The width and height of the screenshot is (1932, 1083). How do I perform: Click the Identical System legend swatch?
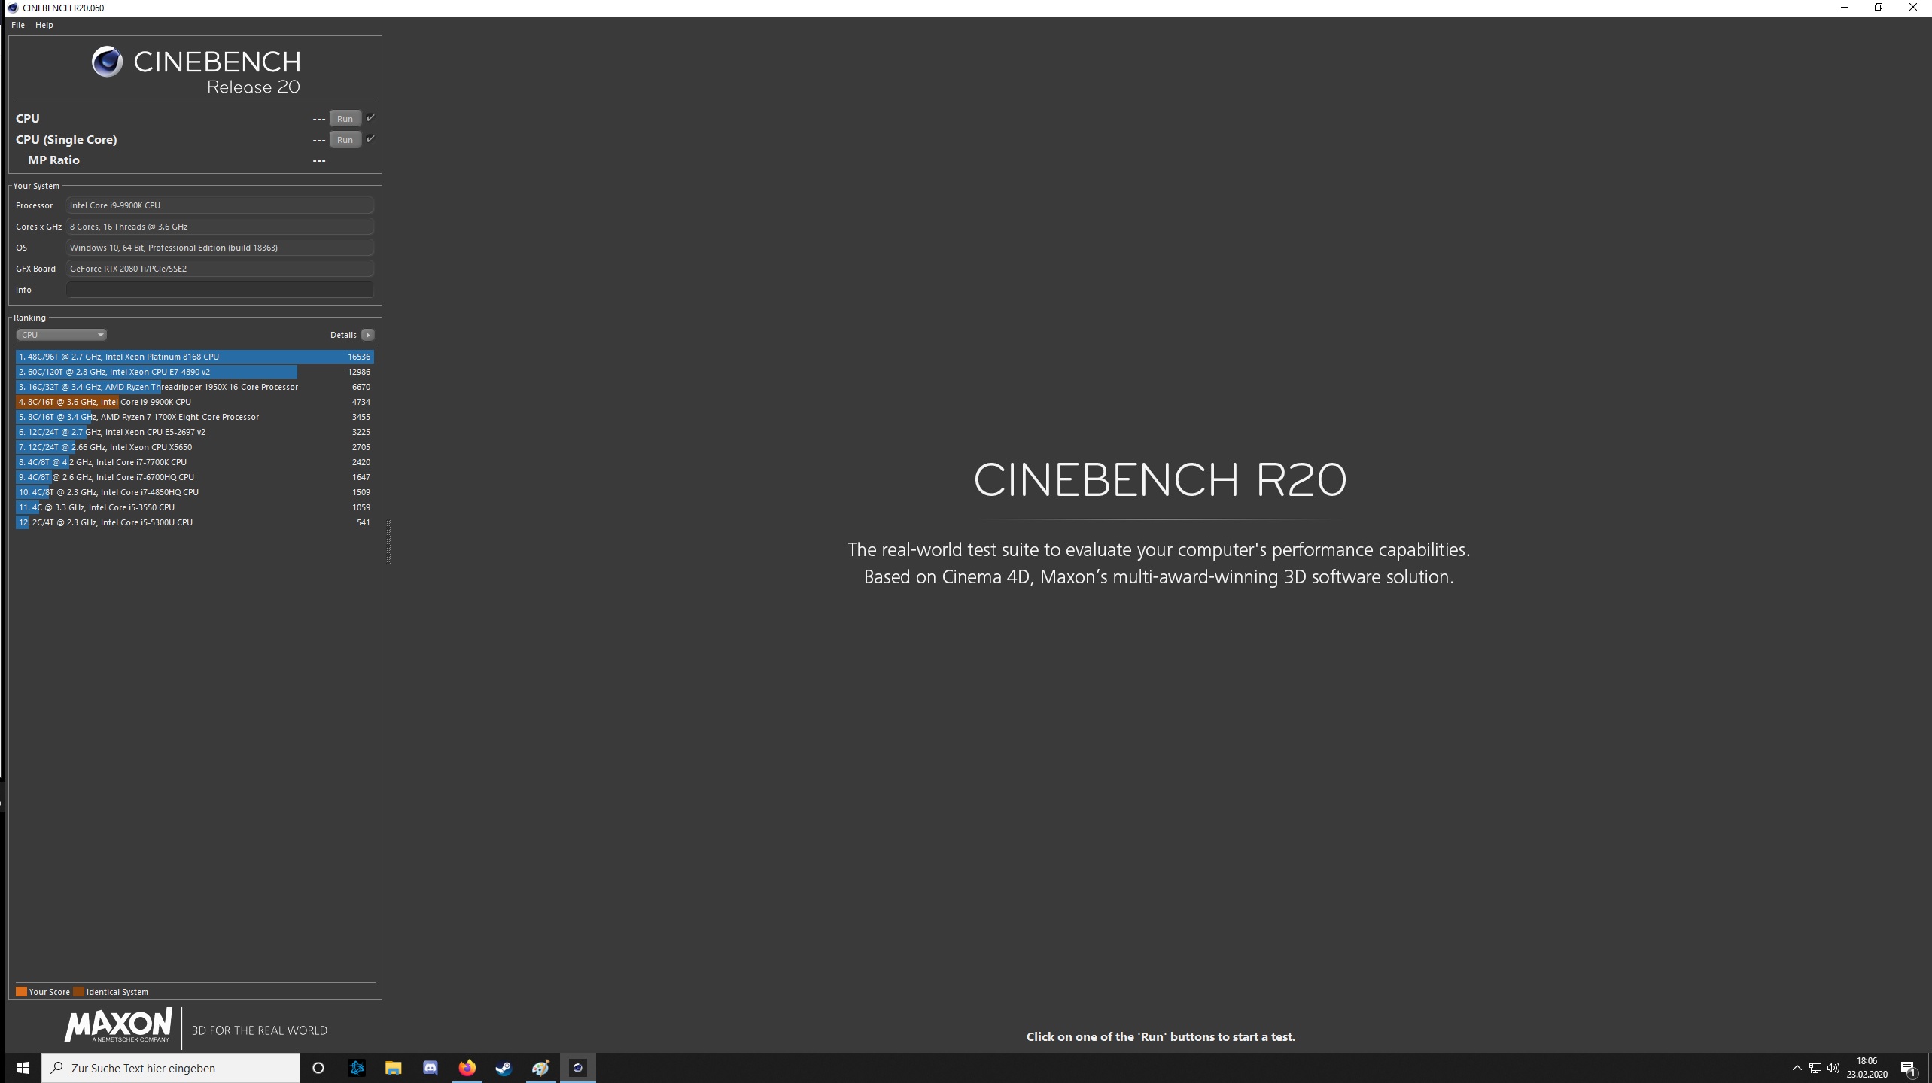78,991
